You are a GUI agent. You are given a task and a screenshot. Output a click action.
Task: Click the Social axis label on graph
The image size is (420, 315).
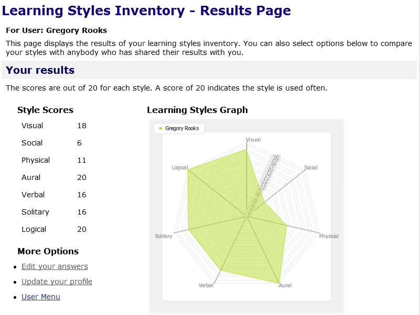[x=311, y=167]
